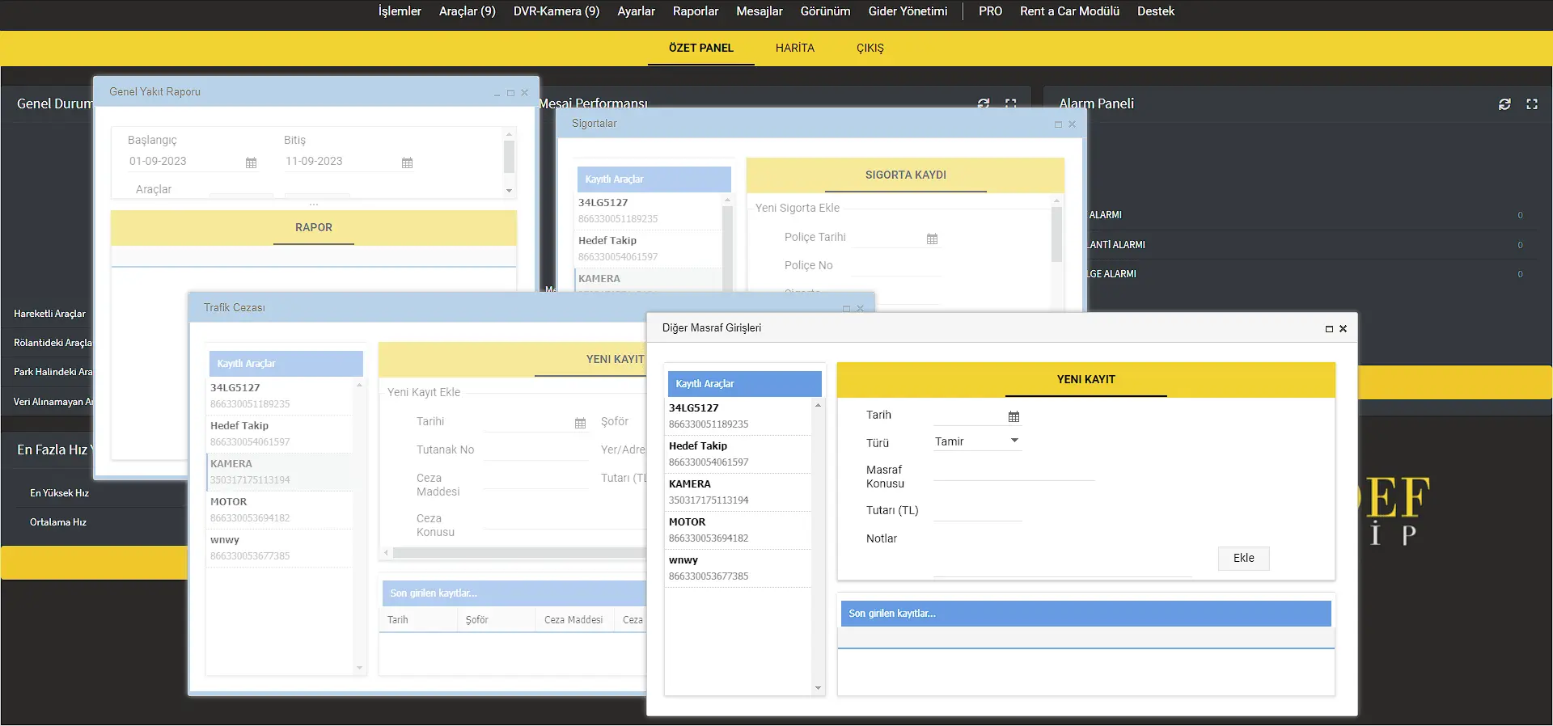Open the Tarihi calendar icon in Trafik Cezası
Viewport: 1553px width, 726px height.
click(580, 423)
